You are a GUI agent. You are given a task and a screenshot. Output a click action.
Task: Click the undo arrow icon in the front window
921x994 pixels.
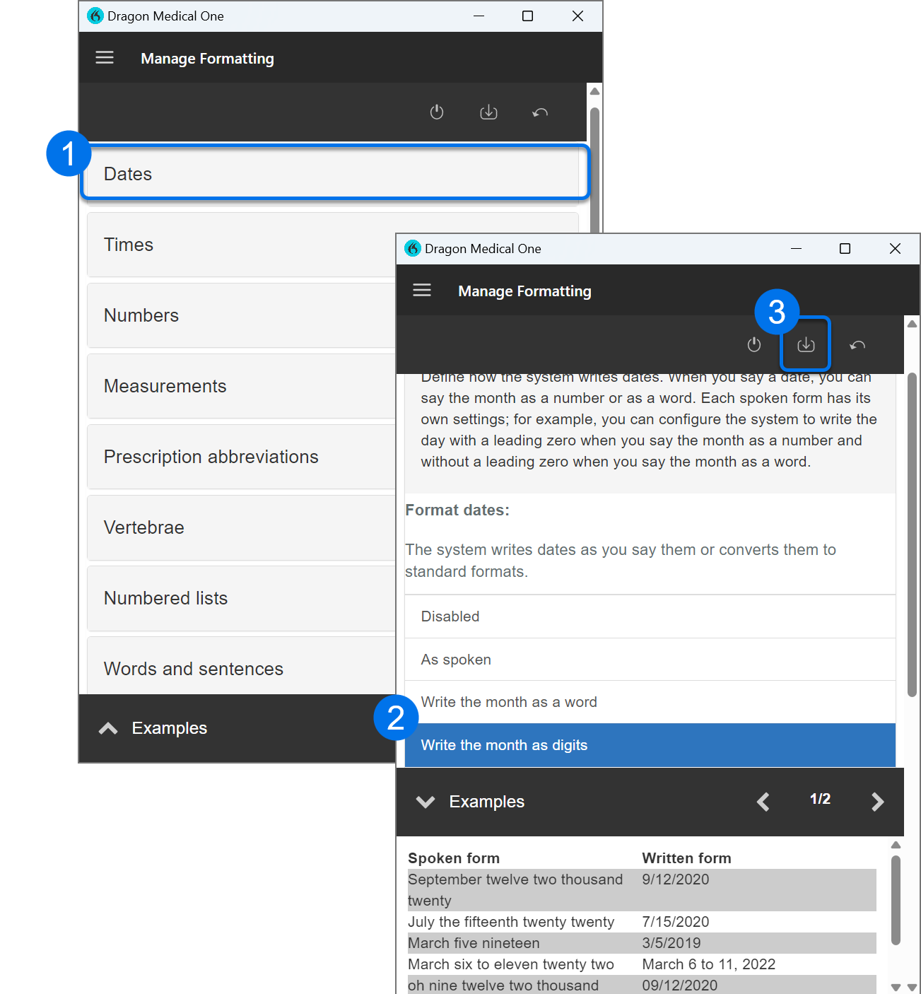tap(857, 344)
